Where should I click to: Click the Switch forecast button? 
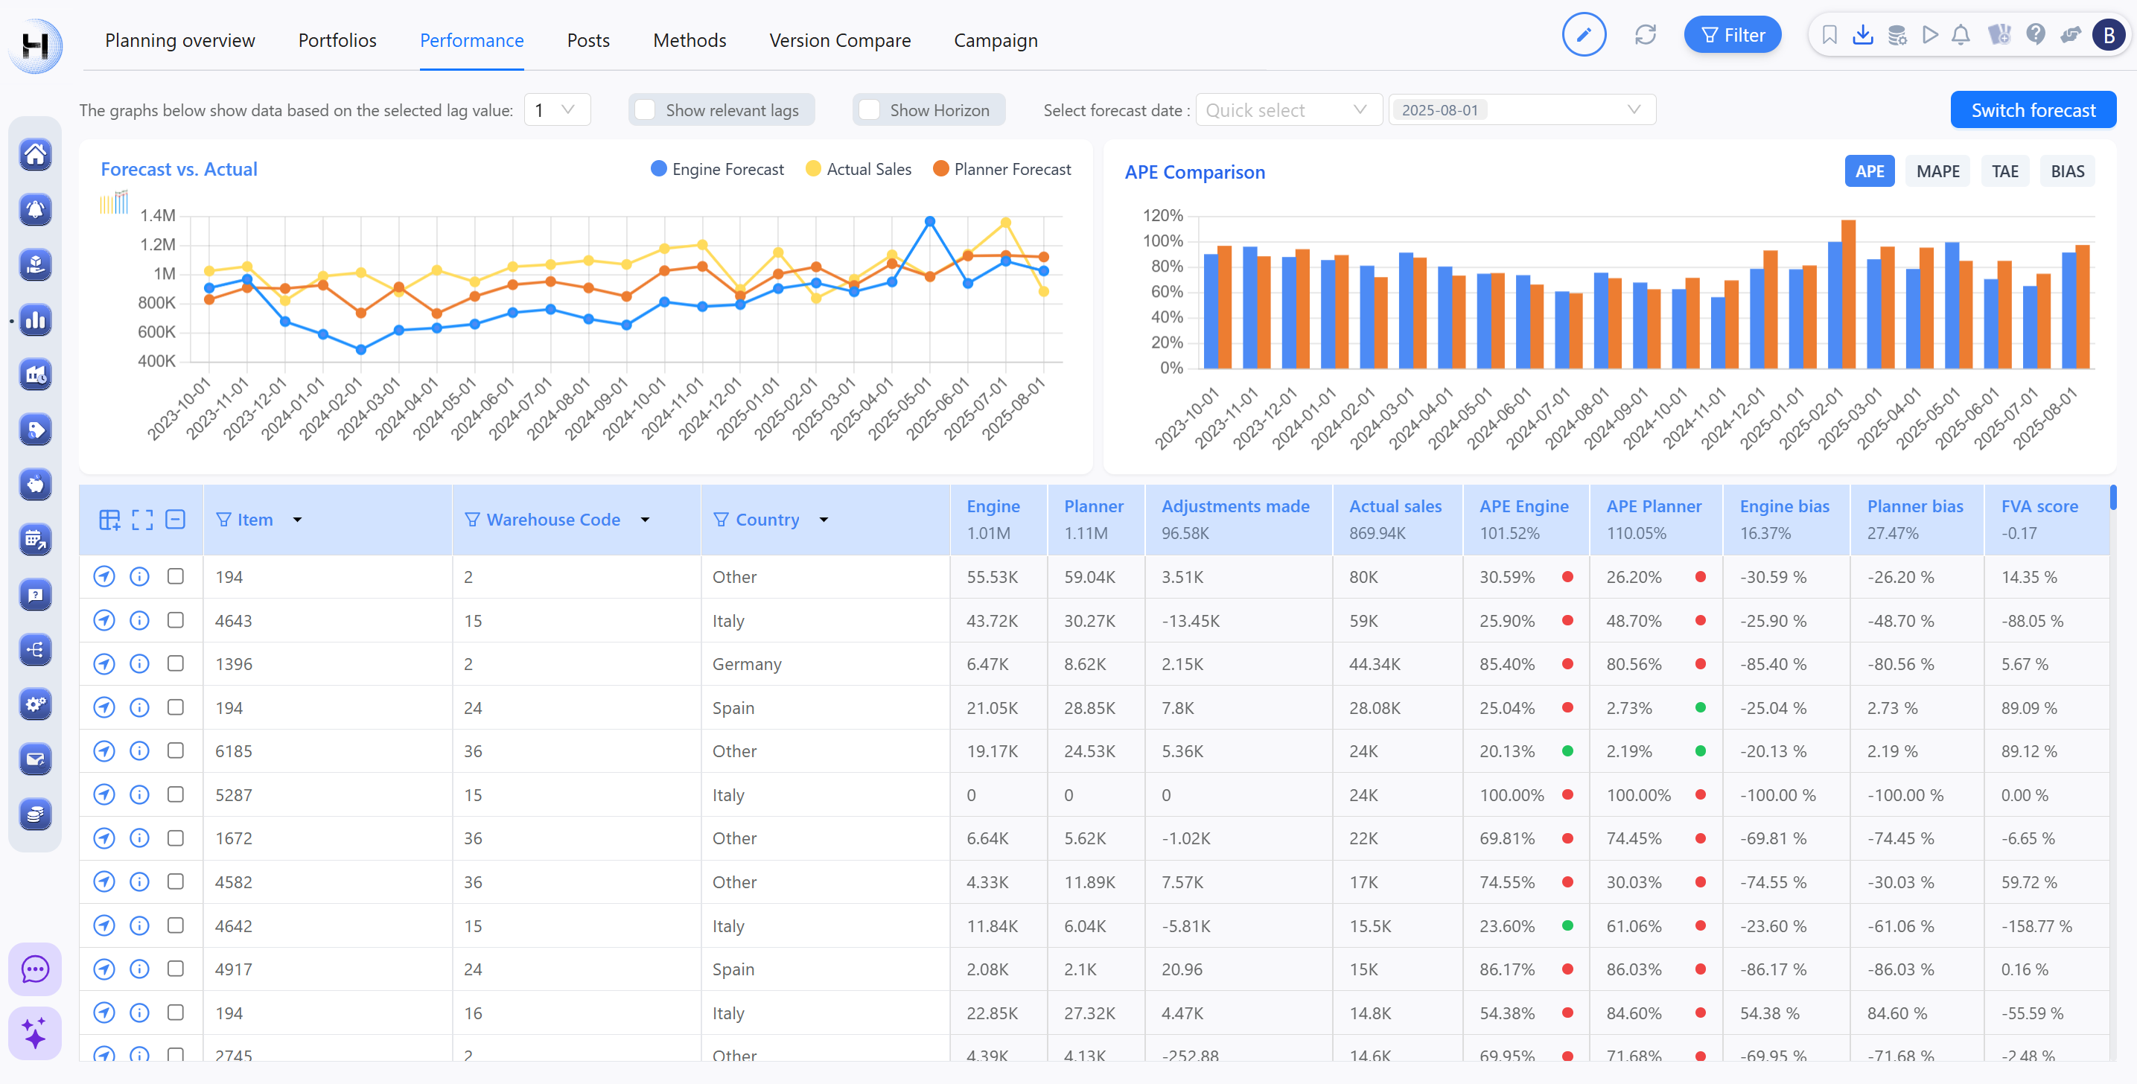click(2033, 110)
